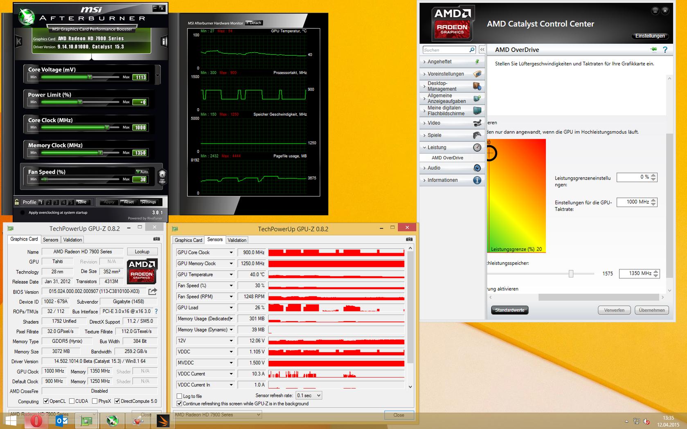Click the MSI Afterburner taskbar icon
This screenshot has height=429, width=687.
click(113, 421)
